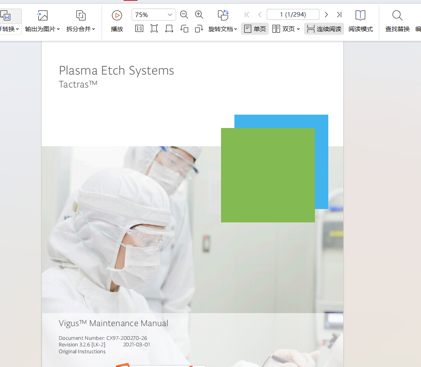The height and width of the screenshot is (367, 421).
Task: Fit page width icon
Action: click(169, 28)
